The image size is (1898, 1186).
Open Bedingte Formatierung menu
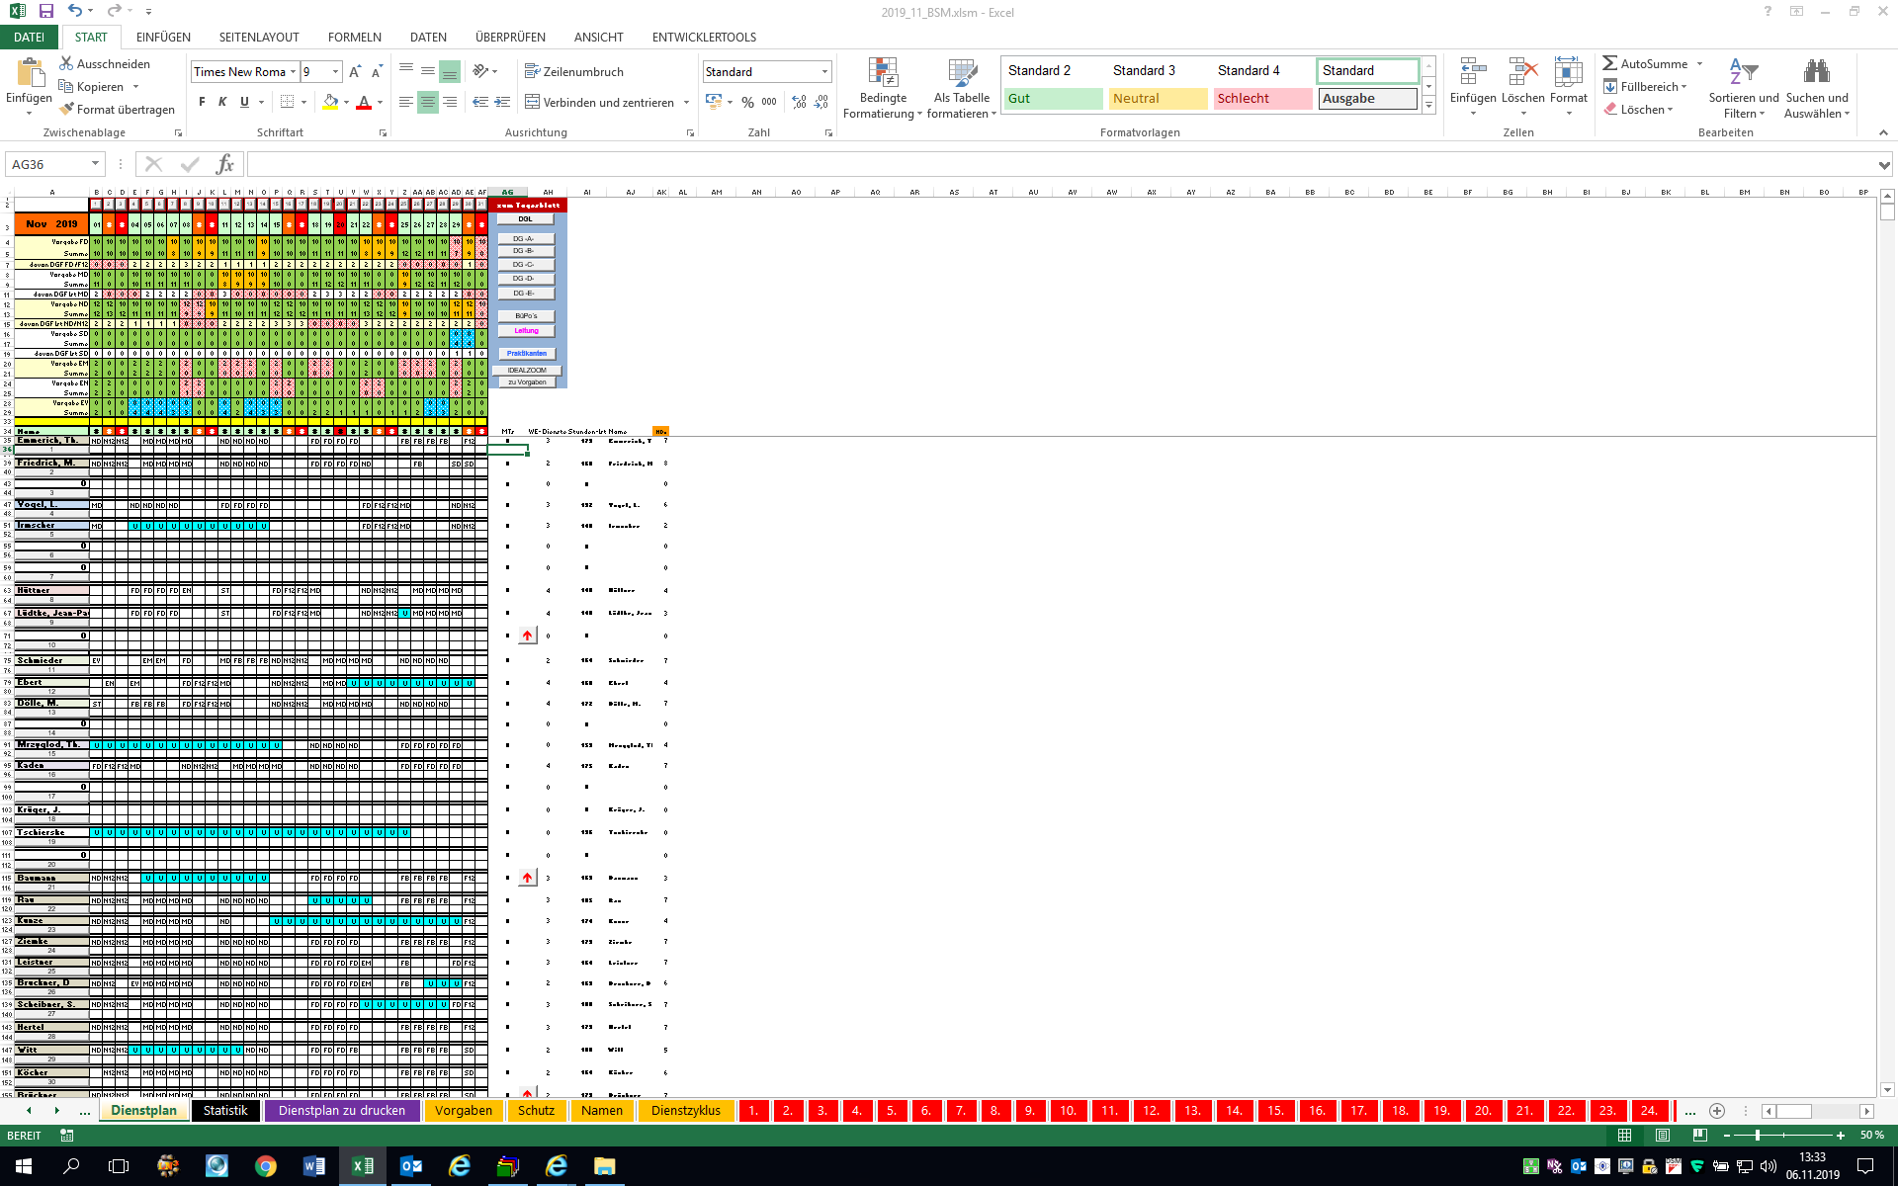(x=883, y=88)
